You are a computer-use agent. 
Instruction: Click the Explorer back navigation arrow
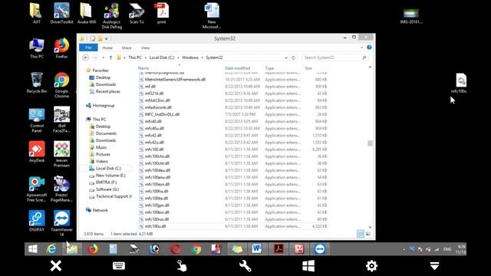pyautogui.click(x=85, y=58)
